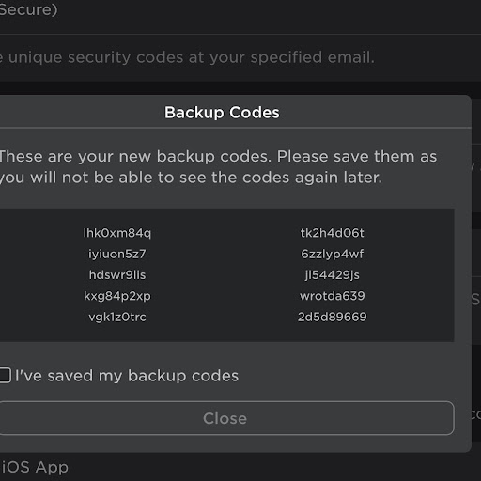Select the backup code iyiuon5z7
This screenshot has height=481, width=481.
117,255
